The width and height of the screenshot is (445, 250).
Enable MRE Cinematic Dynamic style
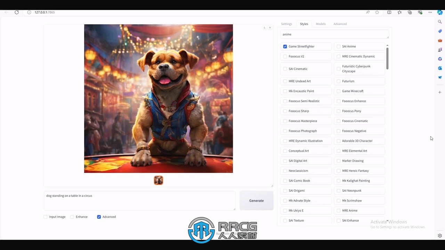click(x=339, y=56)
